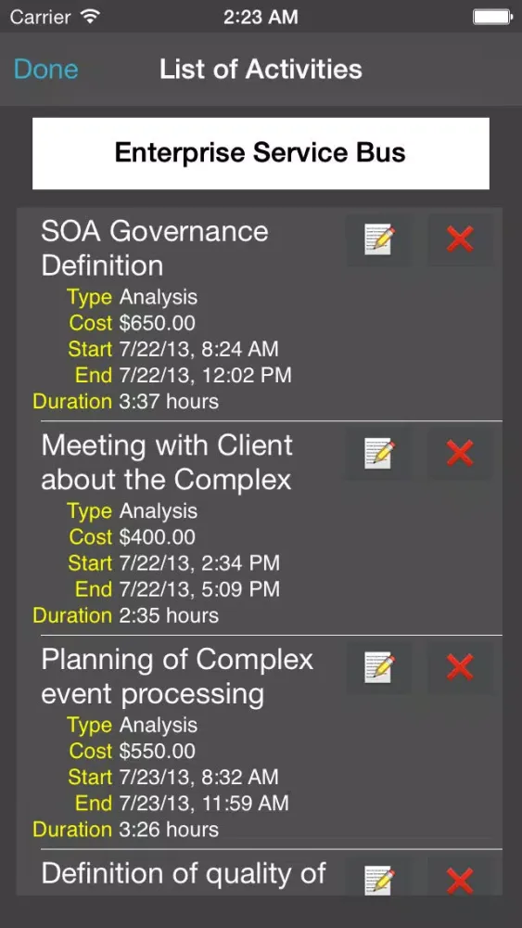Edit Definition of quality activity

378,879
